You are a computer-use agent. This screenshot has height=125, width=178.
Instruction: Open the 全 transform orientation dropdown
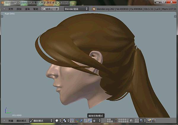(x=97, y=121)
